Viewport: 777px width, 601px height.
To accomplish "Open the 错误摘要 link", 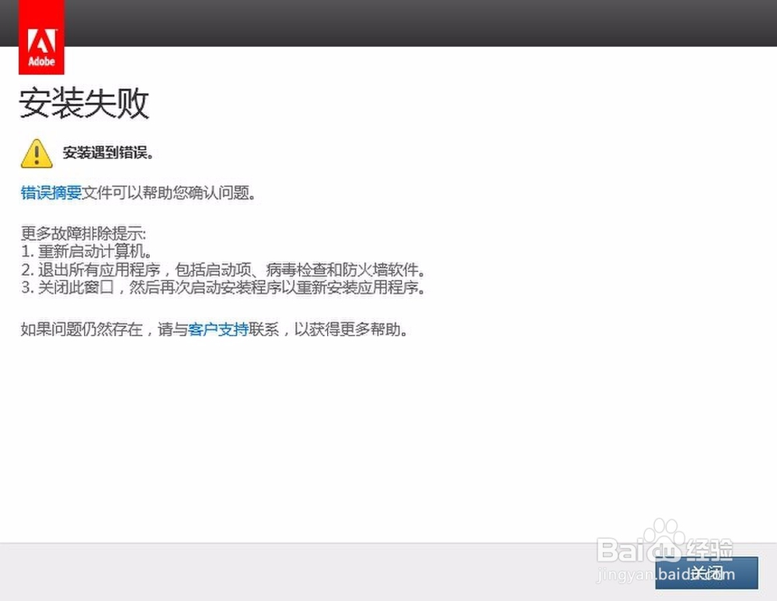I will 51,193.
